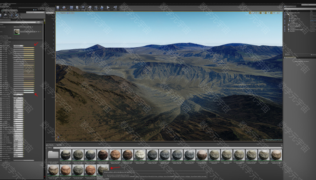Expand the Launch options dropdown arrow
This screenshot has height=180, width=316.
coord(119,8)
